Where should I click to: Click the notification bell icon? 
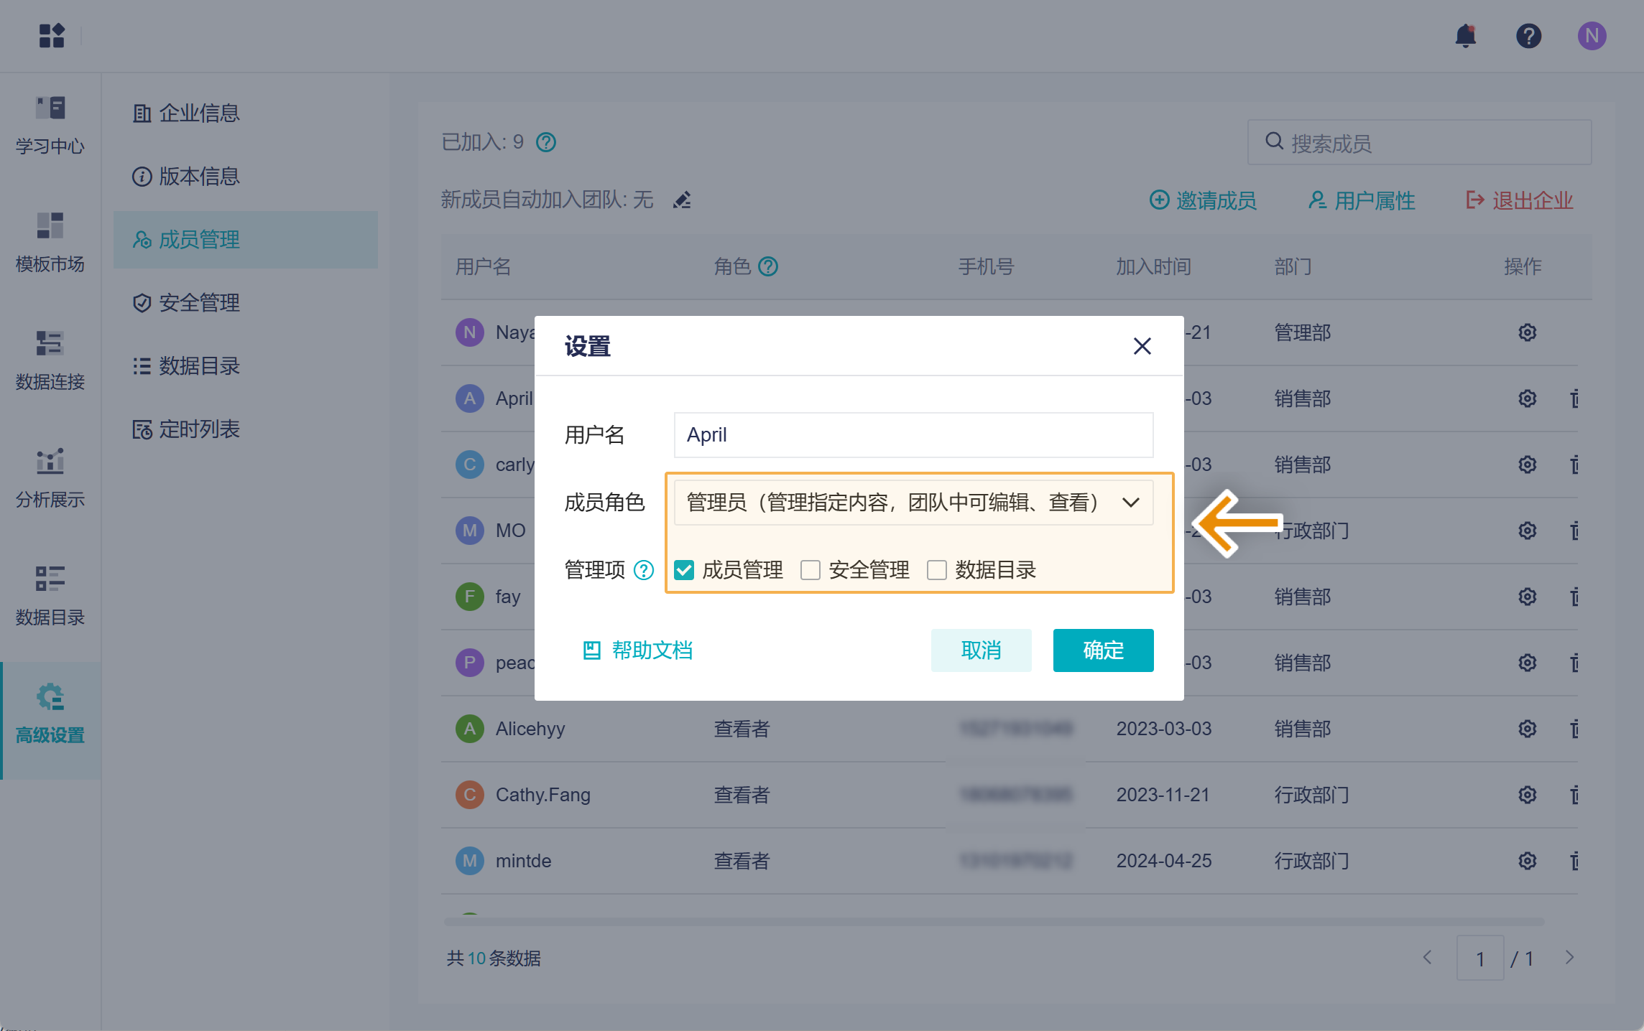[1465, 36]
